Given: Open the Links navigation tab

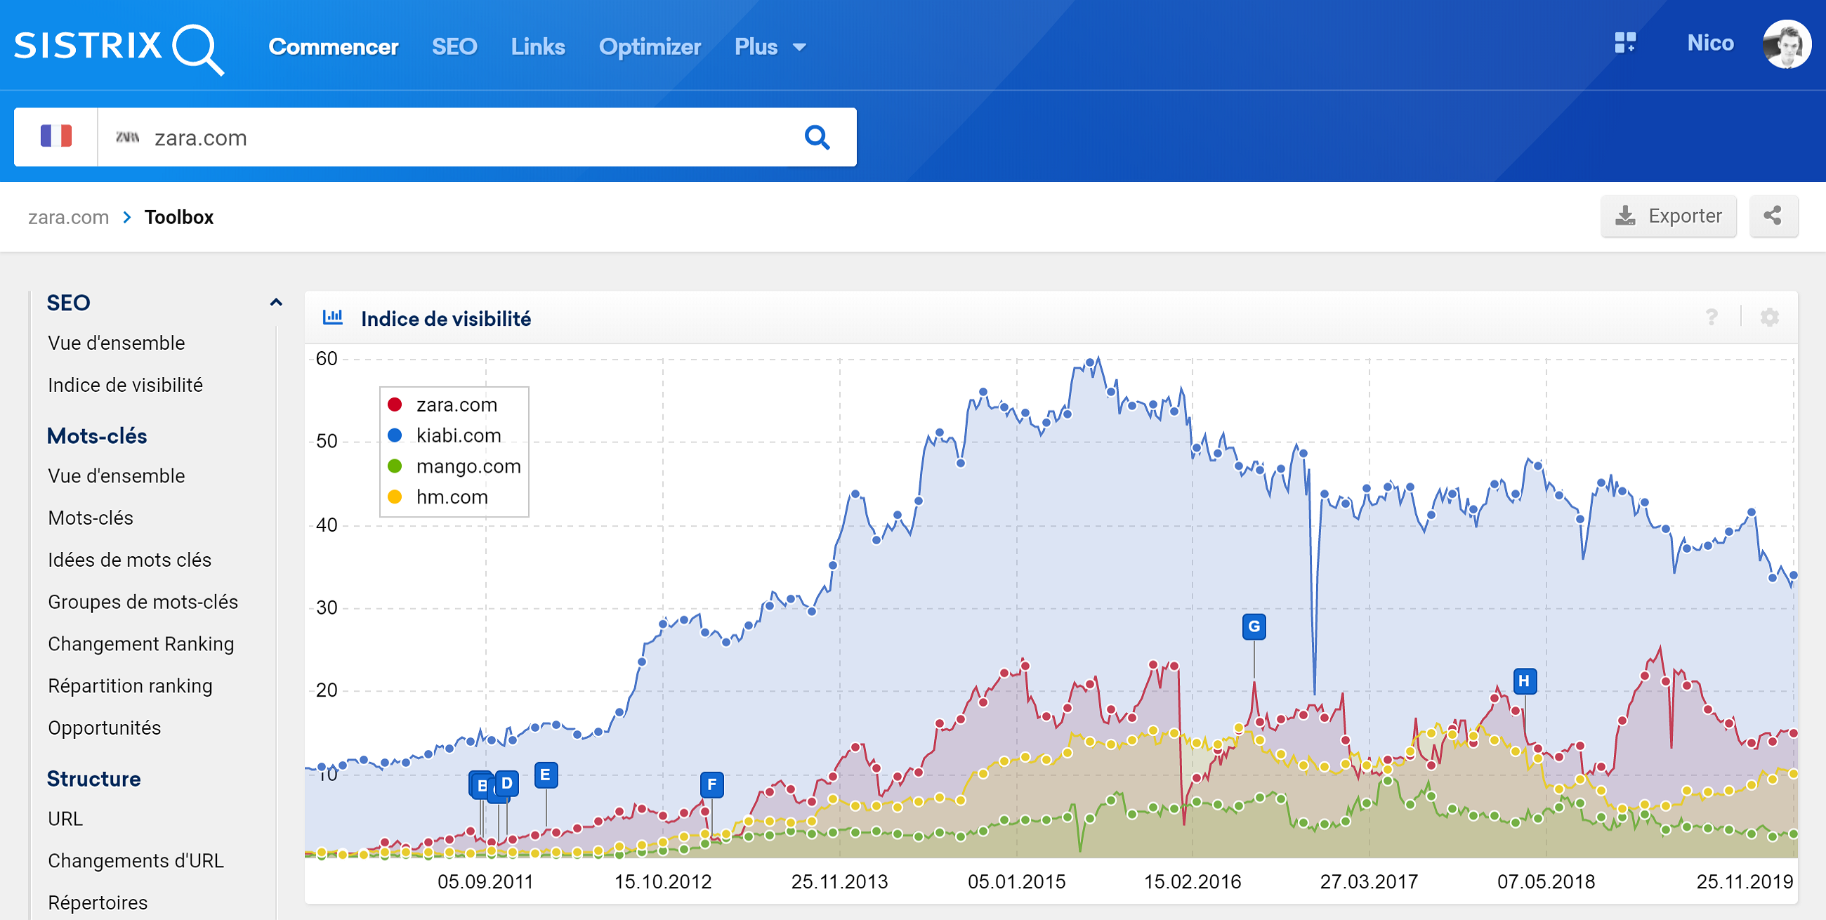Looking at the screenshot, I should 538,47.
